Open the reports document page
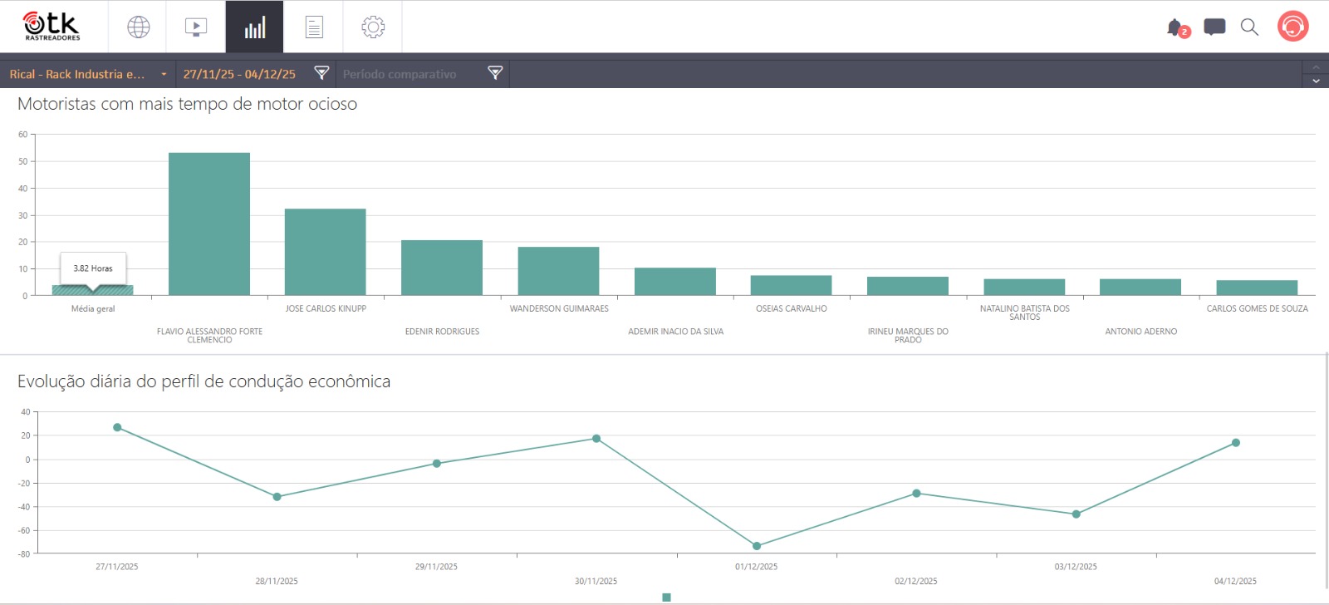Image resolution: width=1329 pixels, height=605 pixels. point(313,27)
